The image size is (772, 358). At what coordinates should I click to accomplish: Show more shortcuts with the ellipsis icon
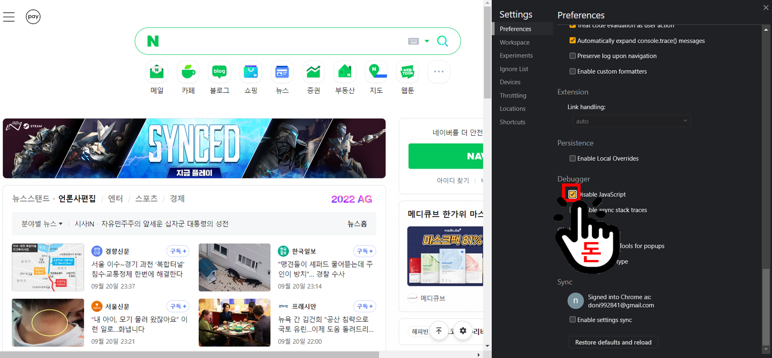439,72
